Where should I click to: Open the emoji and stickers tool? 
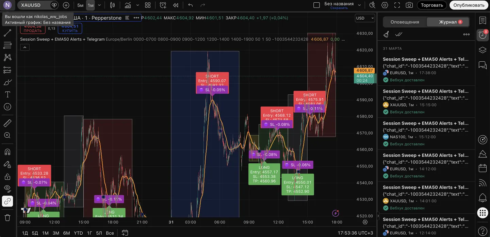click(x=7, y=106)
